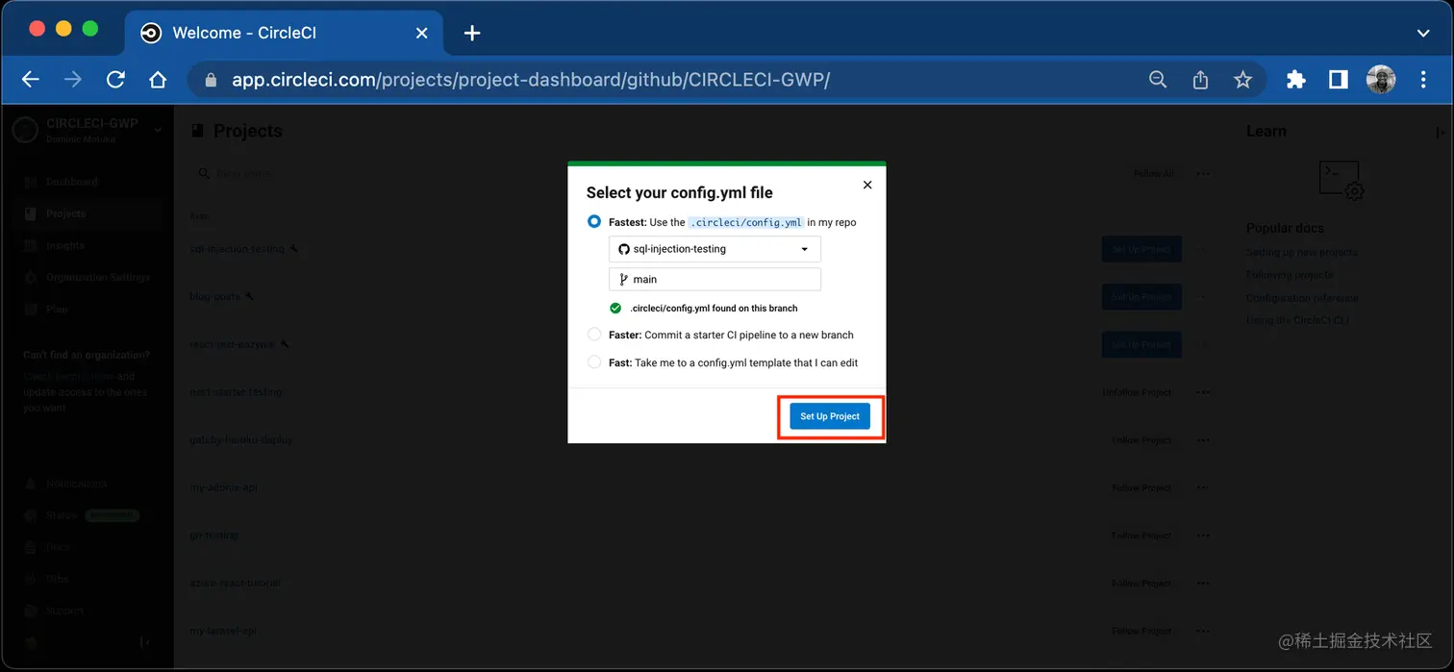Viewport: 1454px width, 672px height.
Task: Select the Fastest config.yml option
Action: [x=594, y=221]
